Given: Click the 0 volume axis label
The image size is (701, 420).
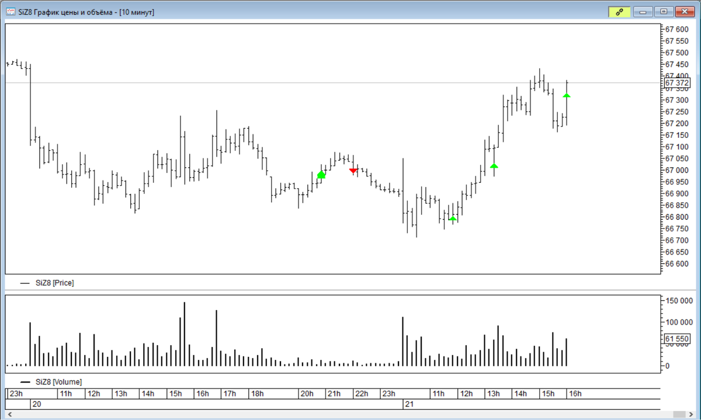Looking at the screenshot, I should (x=668, y=366).
